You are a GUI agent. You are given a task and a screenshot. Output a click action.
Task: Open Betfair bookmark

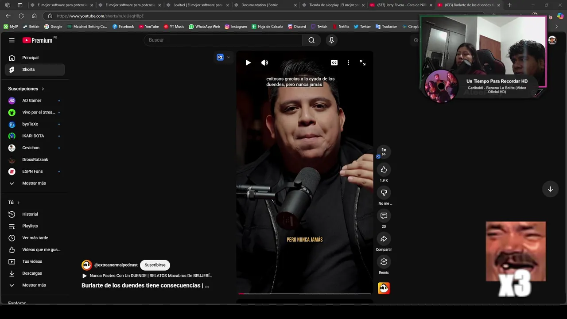click(31, 27)
